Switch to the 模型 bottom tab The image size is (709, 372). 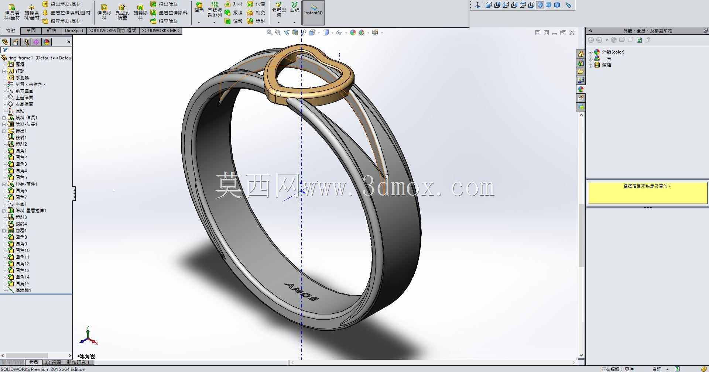click(34, 362)
